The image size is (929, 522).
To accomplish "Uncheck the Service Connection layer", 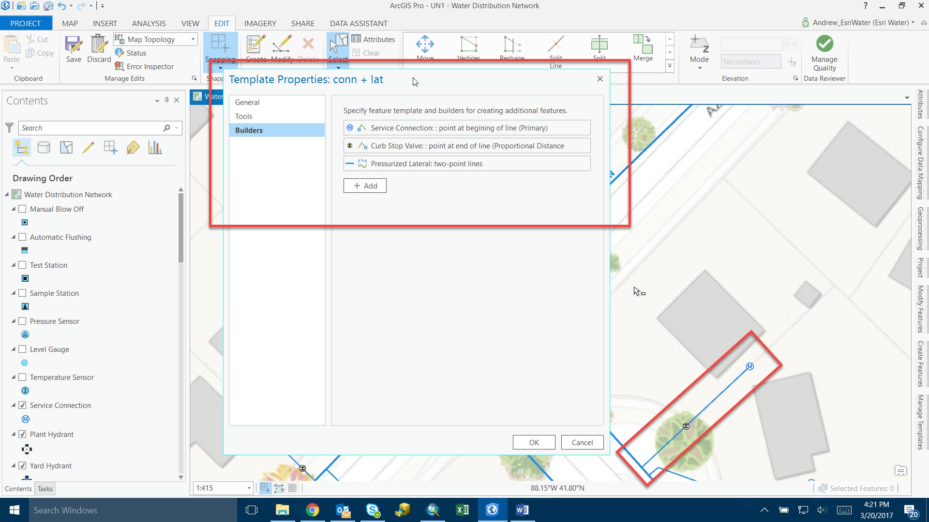I will 22,406.
